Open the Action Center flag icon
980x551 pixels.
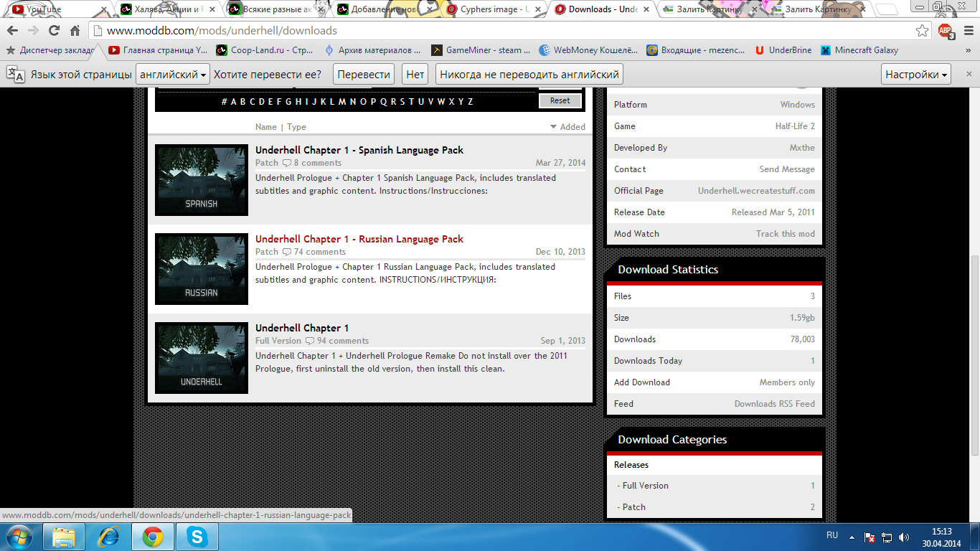(870, 537)
